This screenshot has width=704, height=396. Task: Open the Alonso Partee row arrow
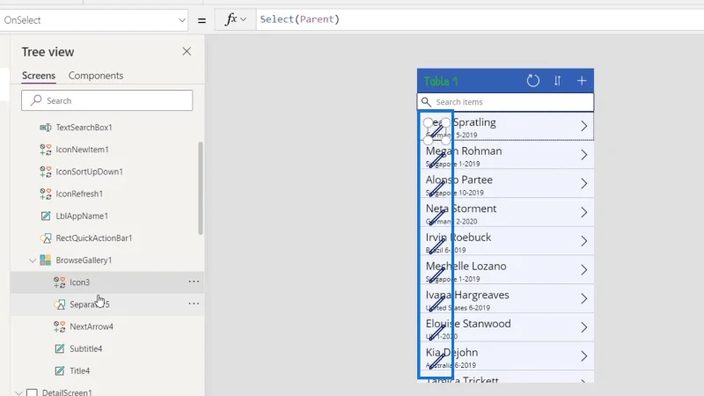click(x=583, y=184)
